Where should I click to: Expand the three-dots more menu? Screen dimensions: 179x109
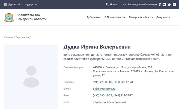(x=175, y=17)
